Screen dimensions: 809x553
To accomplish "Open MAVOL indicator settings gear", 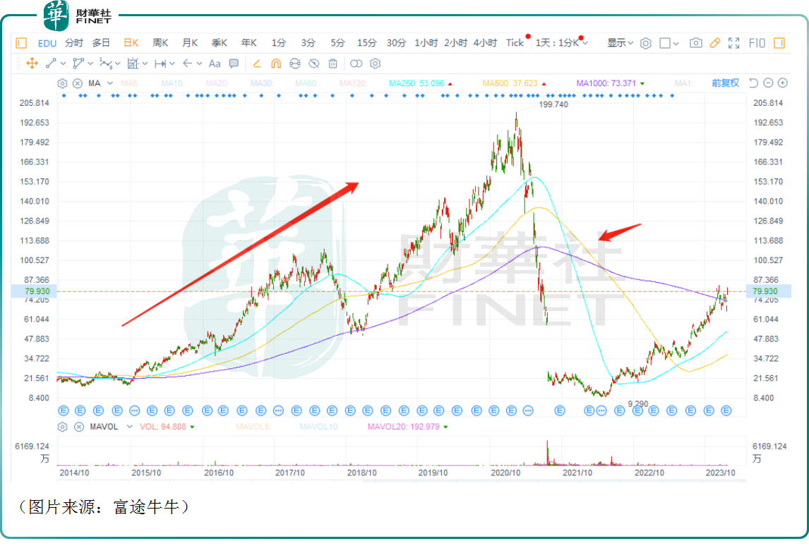I will point(62,427).
